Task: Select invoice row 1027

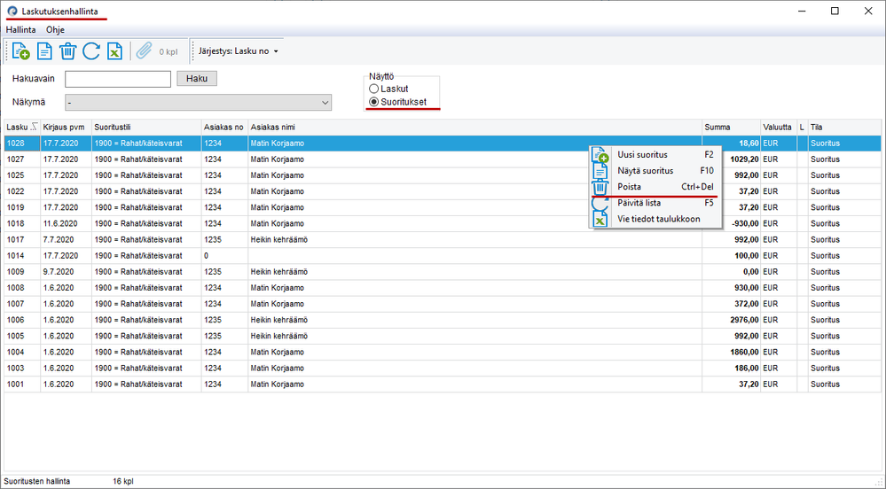Action: coord(443,159)
